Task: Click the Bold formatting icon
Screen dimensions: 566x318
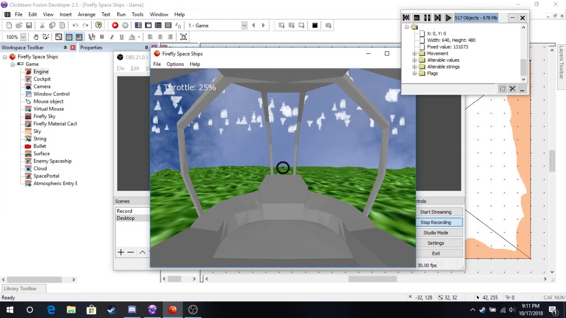Action: point(102,37)
